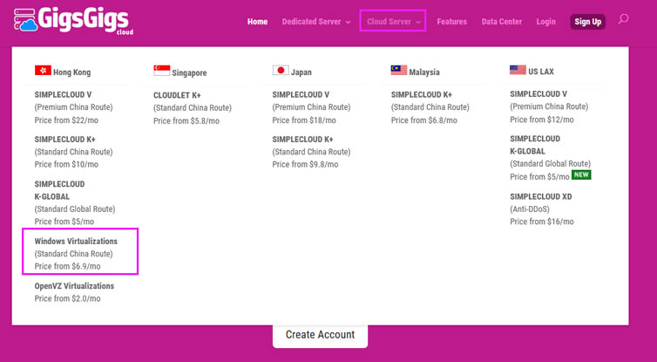Screen dimensions: 657x362
Task: Click the US LAX column heading
Action: (x=541, y=72)
